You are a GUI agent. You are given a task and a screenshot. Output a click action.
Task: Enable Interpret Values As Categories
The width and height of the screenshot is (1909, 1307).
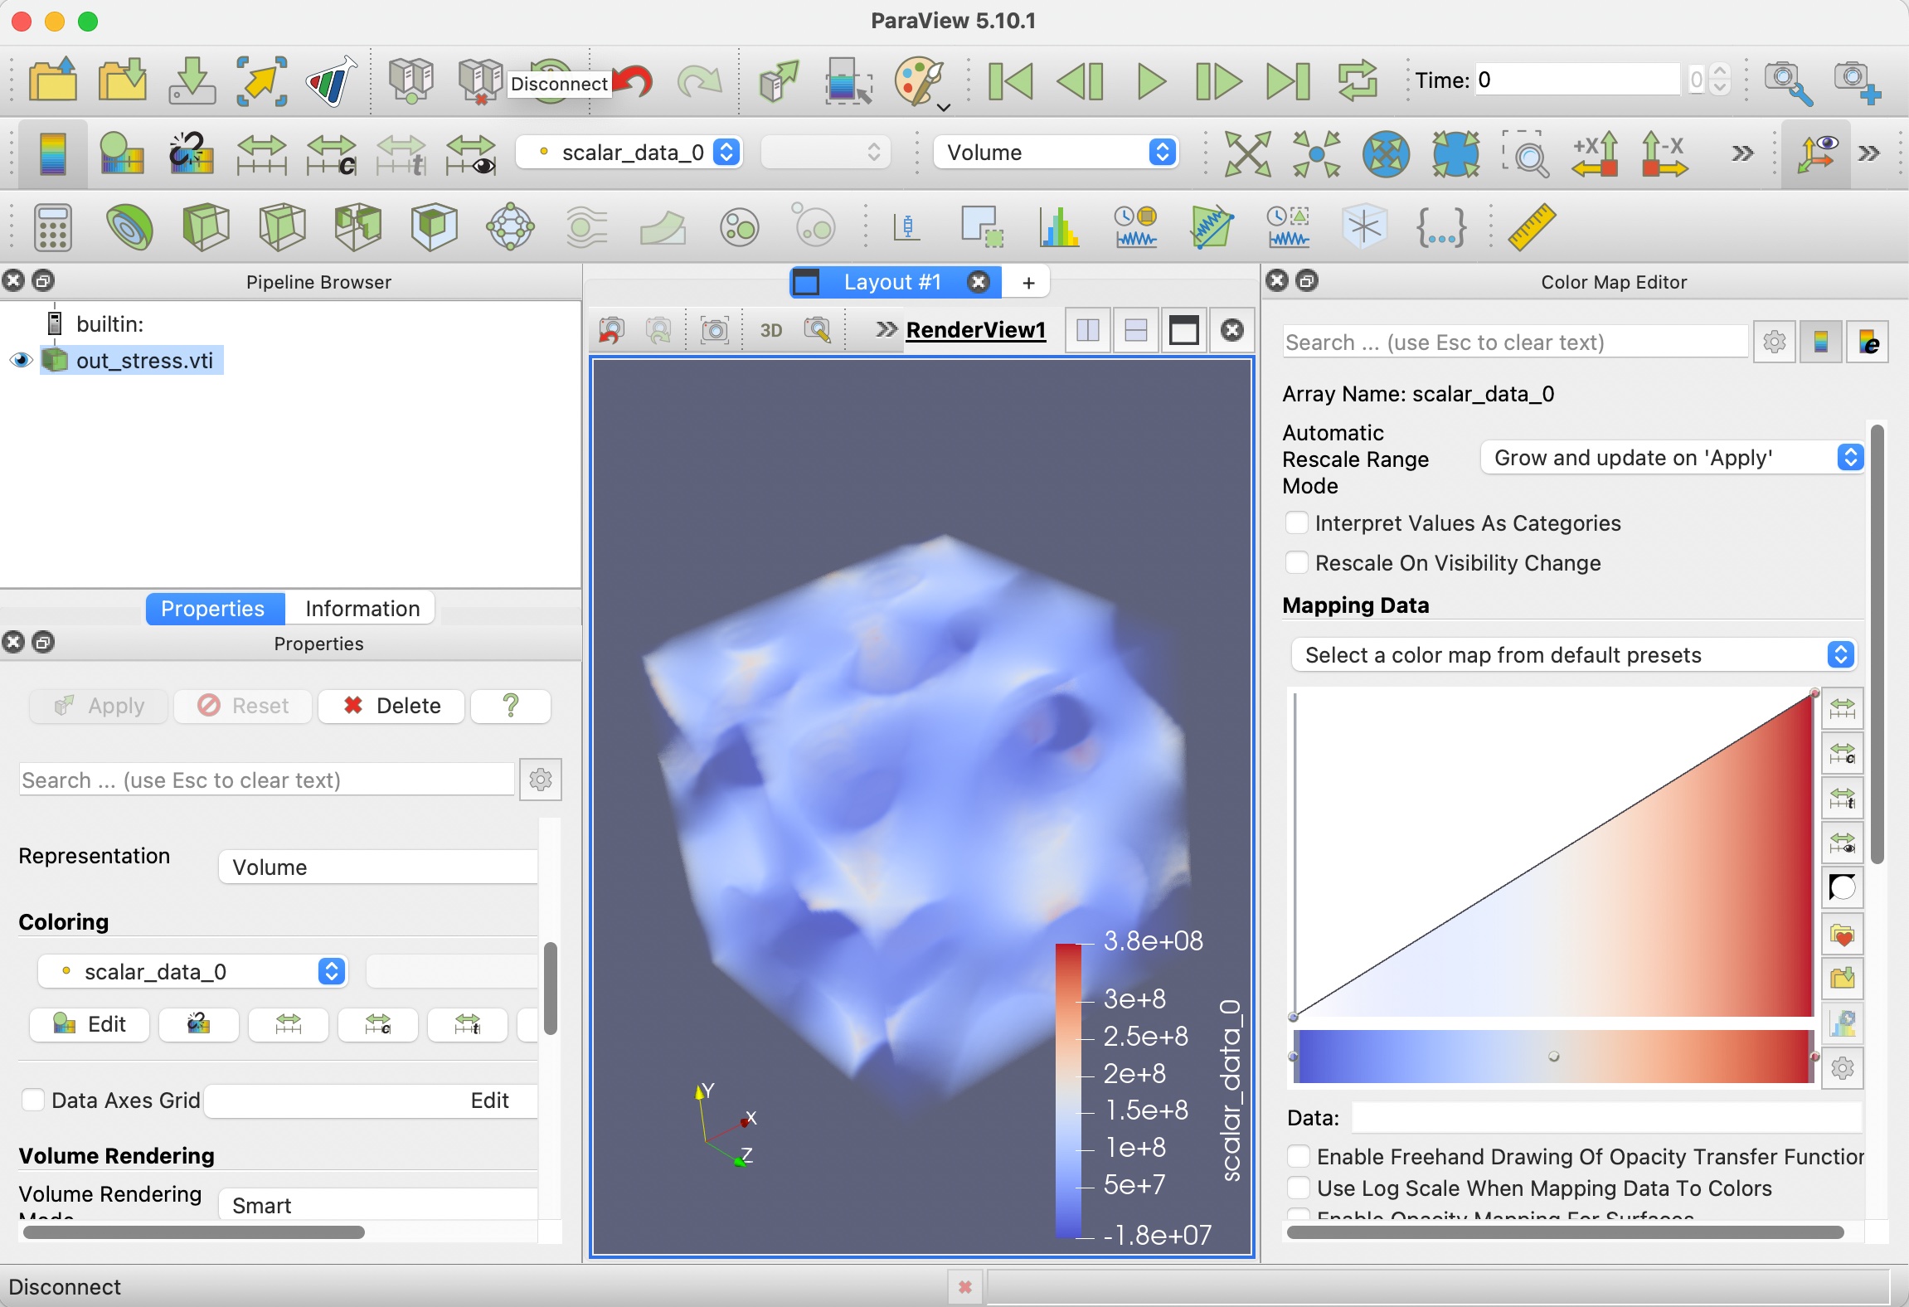pyautogui.click(x=1297, y=523)
